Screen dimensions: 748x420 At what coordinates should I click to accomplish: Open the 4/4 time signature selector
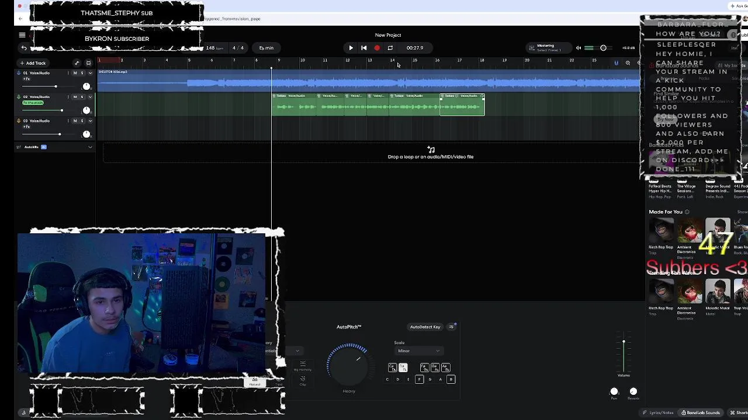click(238, 48)
